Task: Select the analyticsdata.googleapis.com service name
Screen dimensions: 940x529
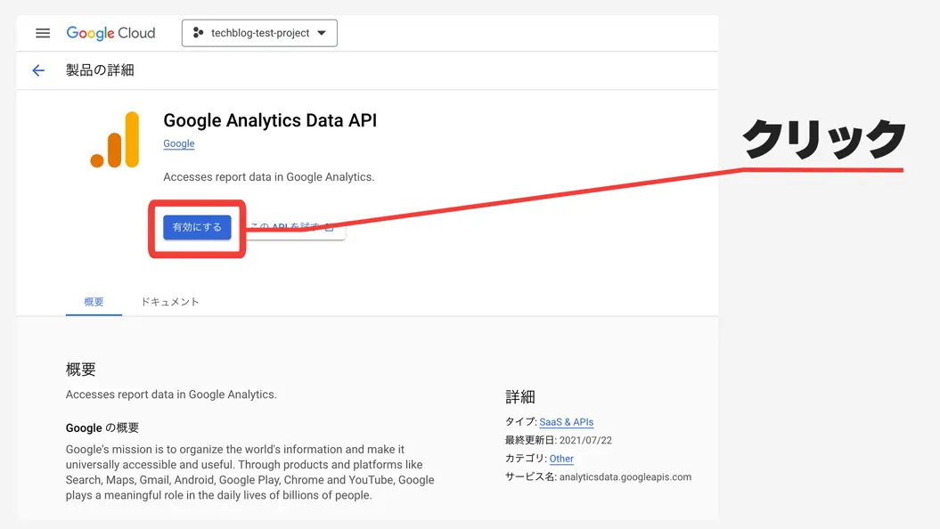Action: (x=625, y=476)
